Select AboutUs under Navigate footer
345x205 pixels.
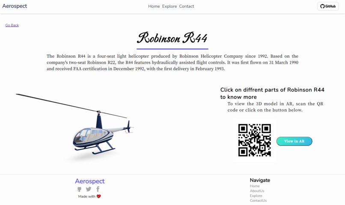pos(257,191)
